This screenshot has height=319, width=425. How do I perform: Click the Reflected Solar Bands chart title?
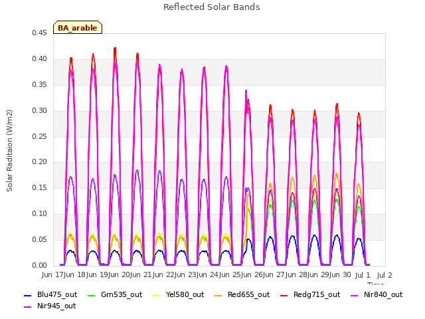[212, 7]
